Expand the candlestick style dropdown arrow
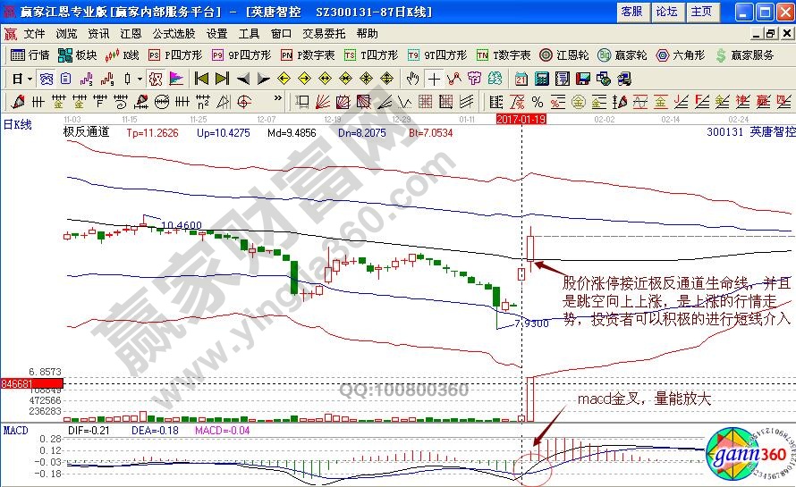This screenshot has width=796, height=487. click(138, 79)
